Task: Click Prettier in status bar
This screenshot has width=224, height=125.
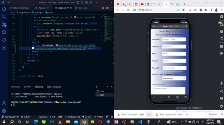Action: coord(98,117)
